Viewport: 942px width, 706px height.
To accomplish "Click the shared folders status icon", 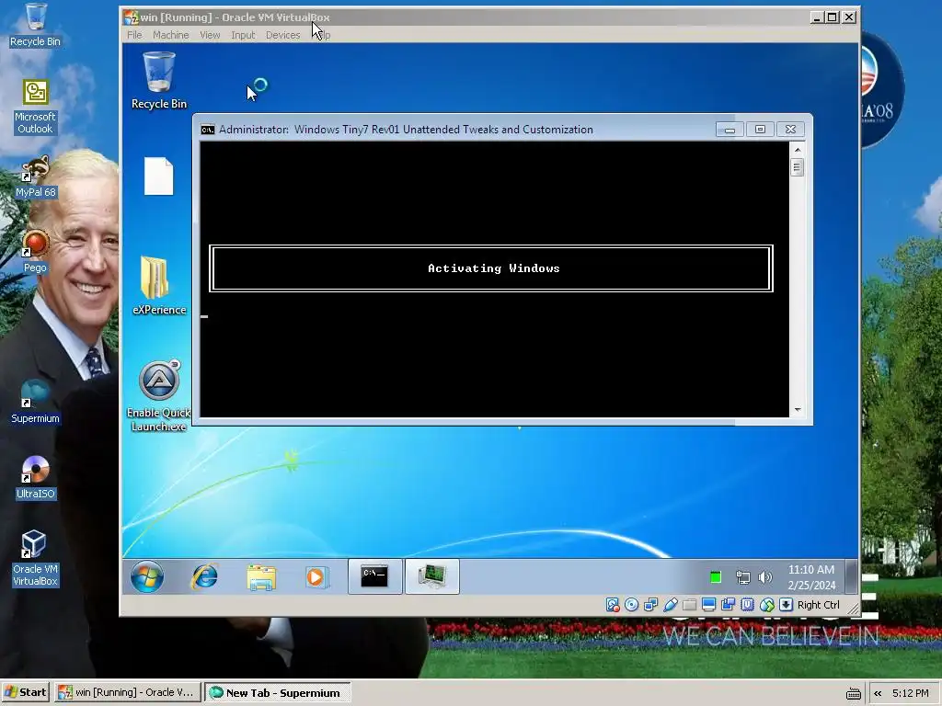I will click(x=690, y=605).
